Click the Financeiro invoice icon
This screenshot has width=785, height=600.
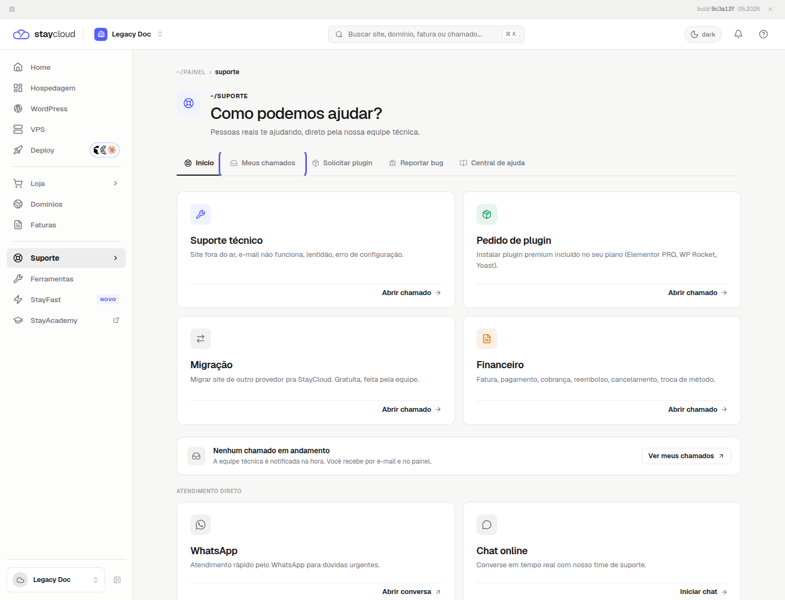click(x=487, y=339)
